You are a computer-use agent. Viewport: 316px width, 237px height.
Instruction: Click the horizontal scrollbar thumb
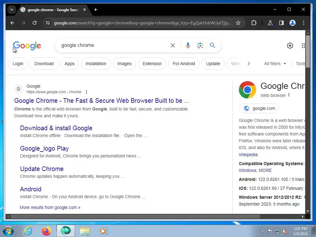point(135,217)
